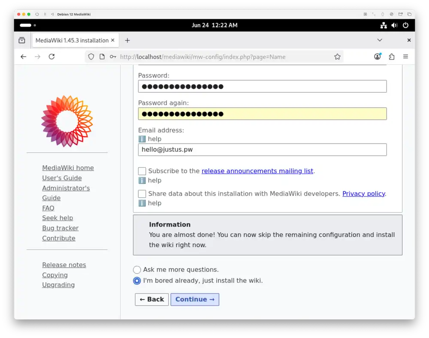
Task: Open the User's Guide link
Action: coord(62,178)
